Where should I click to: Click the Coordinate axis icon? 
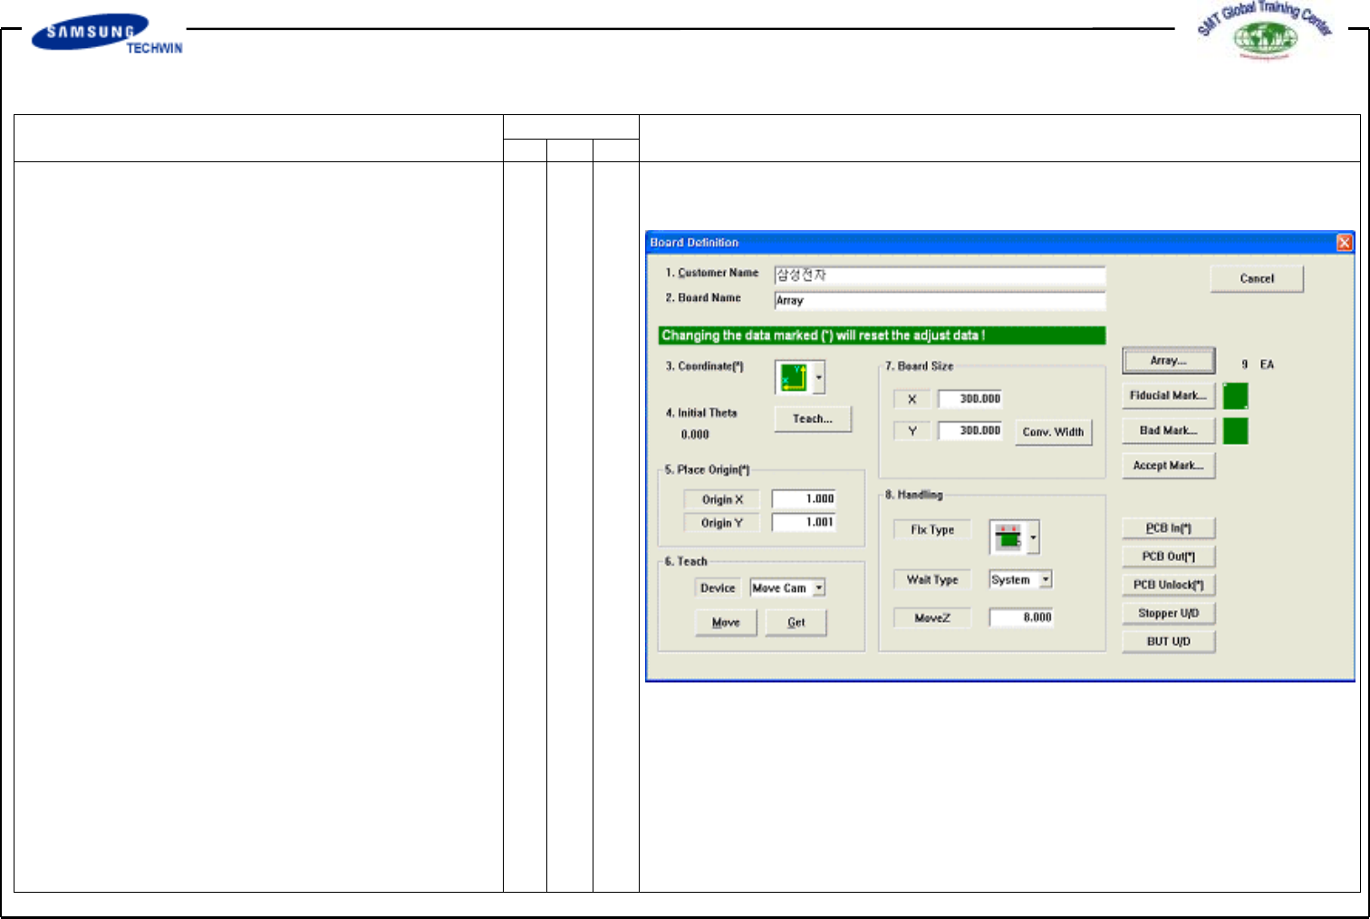[x=794, y=378]
